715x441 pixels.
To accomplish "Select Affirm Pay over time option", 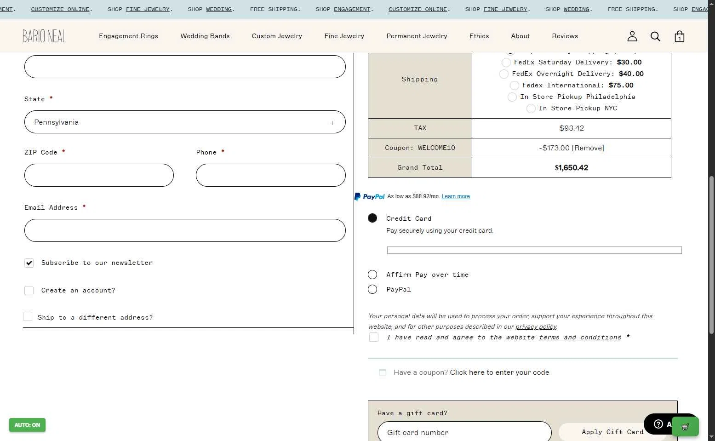I will (x=372, y=275).
